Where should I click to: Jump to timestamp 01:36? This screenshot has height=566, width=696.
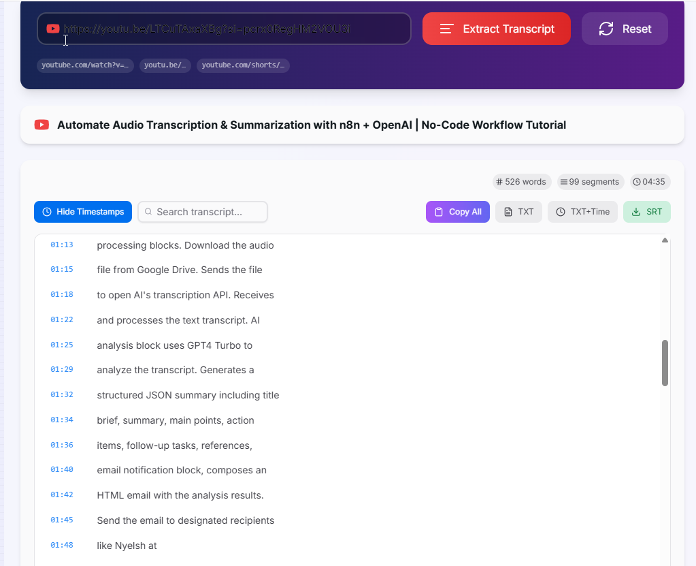62,445
